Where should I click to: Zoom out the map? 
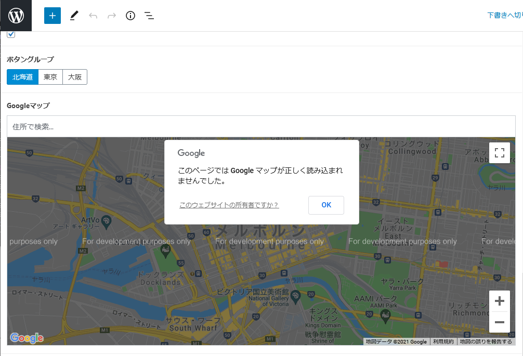pyautogui.click(x=499, y=322)
